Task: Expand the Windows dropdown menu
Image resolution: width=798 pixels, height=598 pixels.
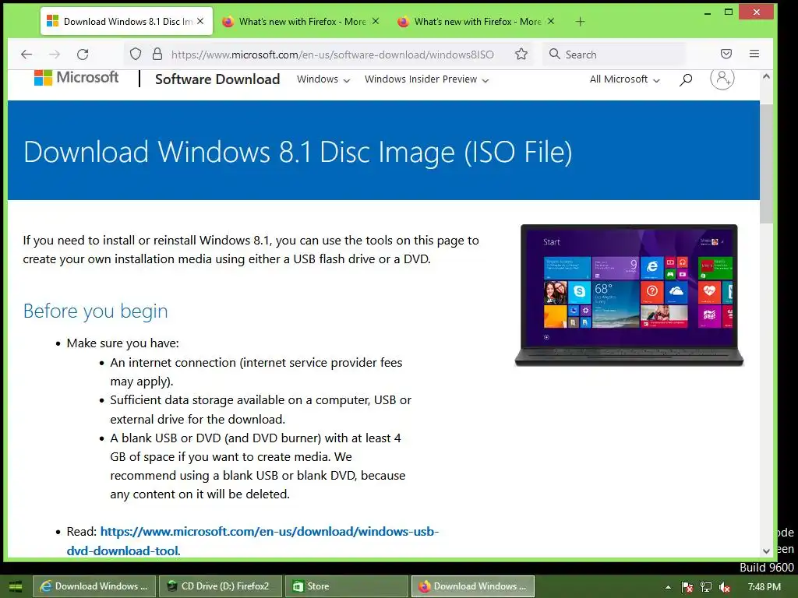Action: click(x=323, y=79)
